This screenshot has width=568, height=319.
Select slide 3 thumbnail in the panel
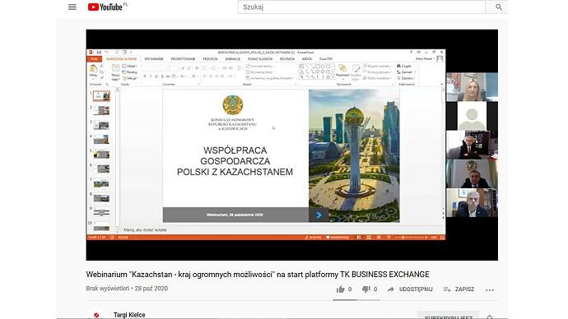click(101, 125)
